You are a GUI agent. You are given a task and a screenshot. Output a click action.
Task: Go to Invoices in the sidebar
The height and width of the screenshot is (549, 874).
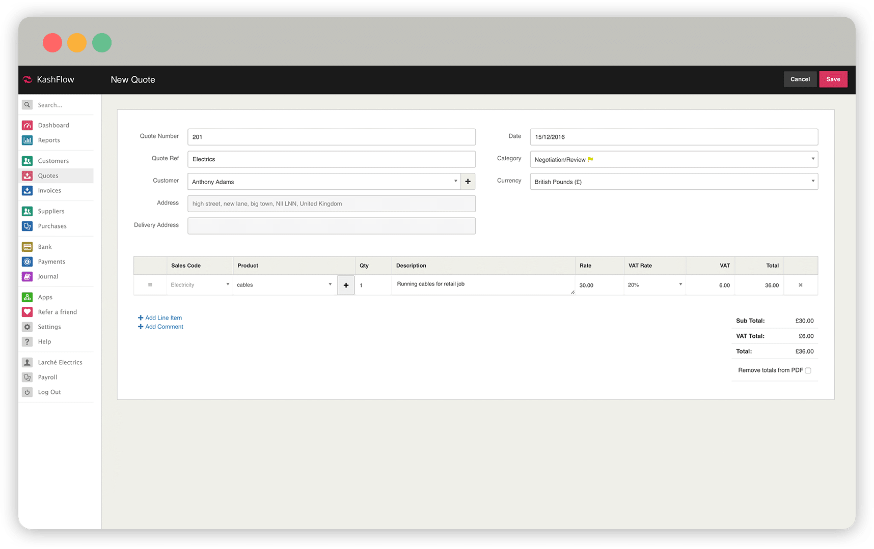coord(49,190)
